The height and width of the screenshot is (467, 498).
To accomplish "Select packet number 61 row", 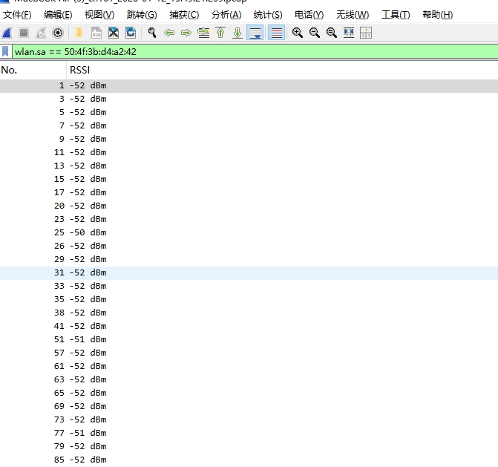I will (x=249, y=366).
